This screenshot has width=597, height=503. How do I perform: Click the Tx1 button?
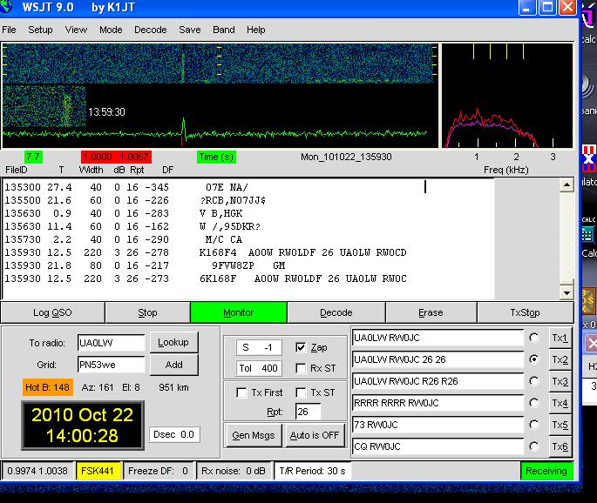560,338
